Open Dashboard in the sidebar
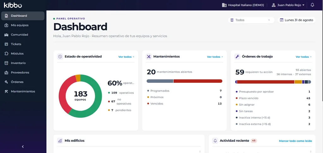 click(23, 16)
